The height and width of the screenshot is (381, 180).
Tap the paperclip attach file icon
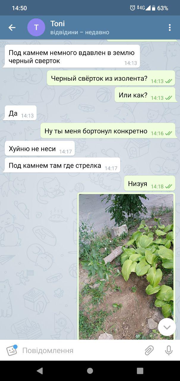tap(149, 350)
